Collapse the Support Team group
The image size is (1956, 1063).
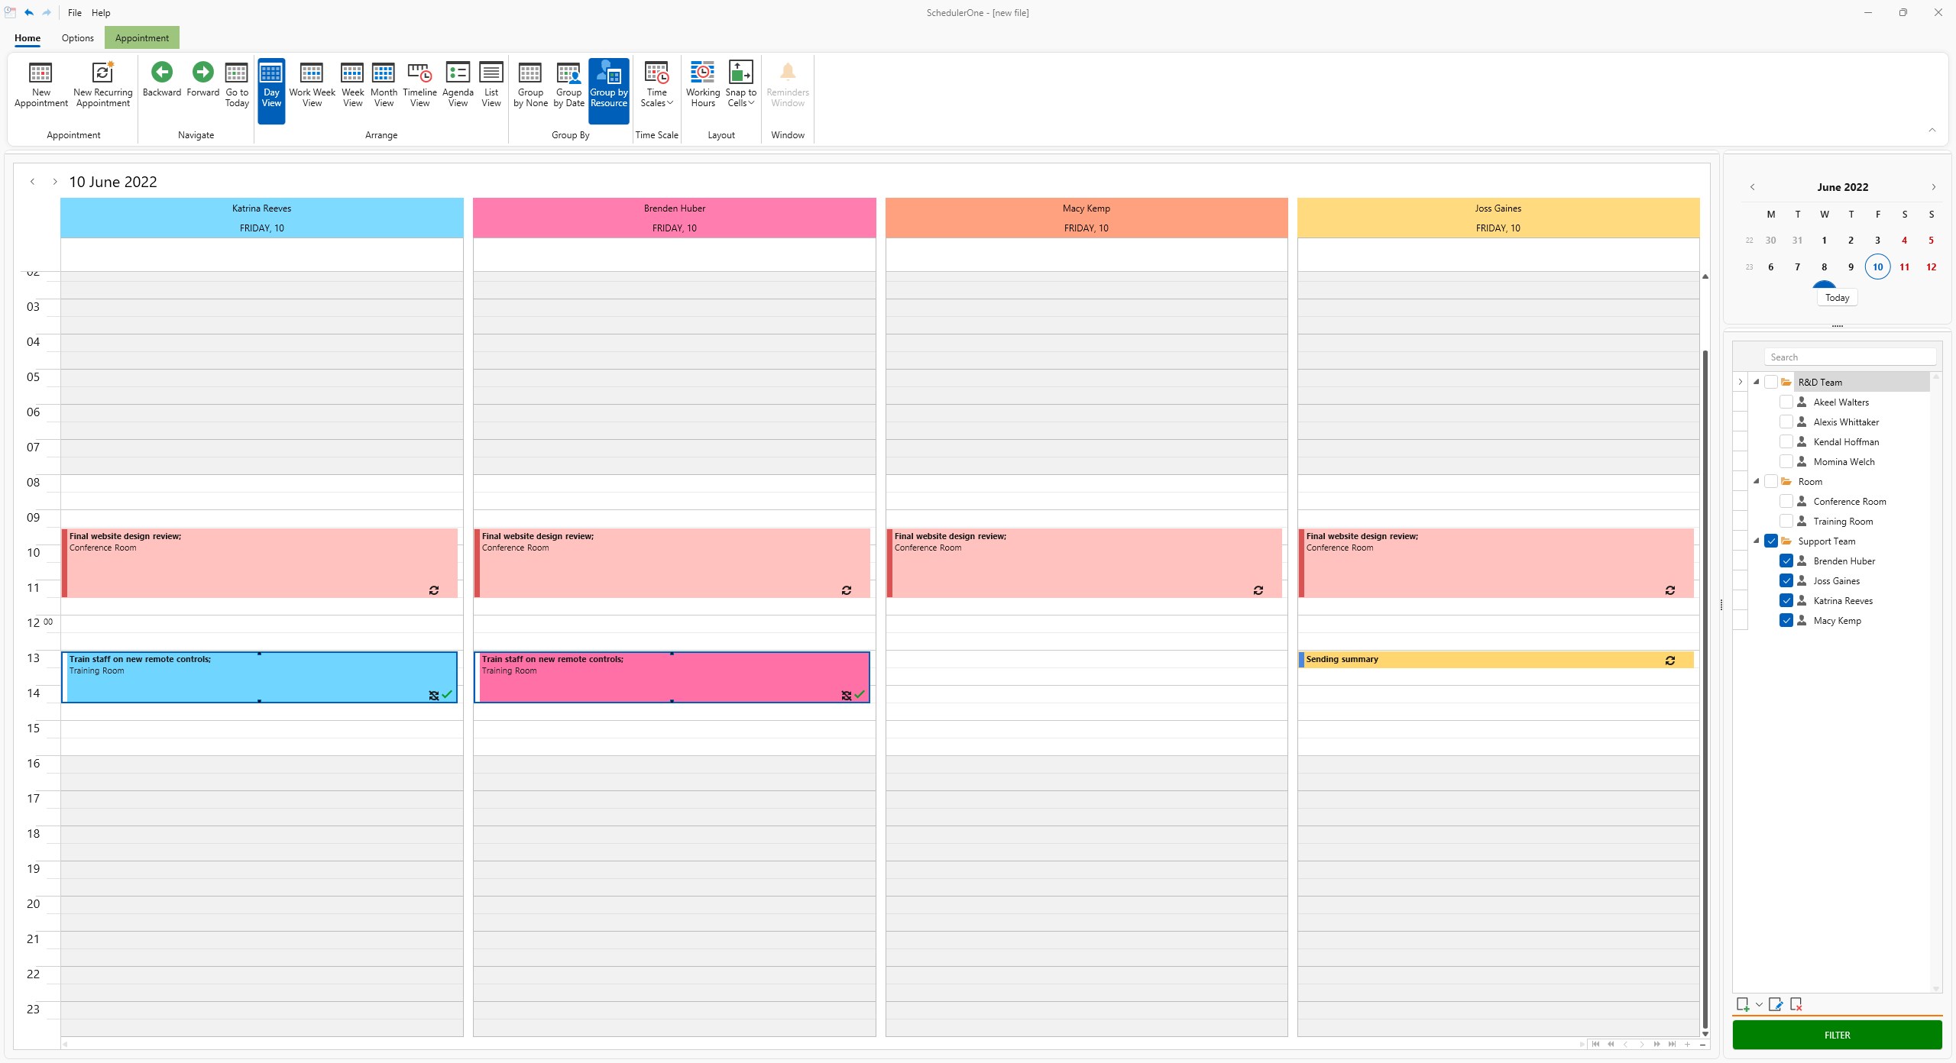point(1757,541)
